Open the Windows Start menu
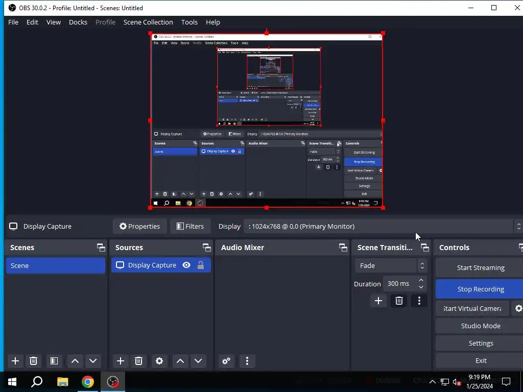523x392 pixels. [12, 382]
